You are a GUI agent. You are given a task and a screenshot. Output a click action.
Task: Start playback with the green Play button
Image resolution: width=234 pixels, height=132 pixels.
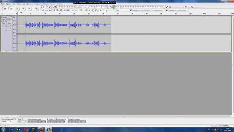[11, 9]
